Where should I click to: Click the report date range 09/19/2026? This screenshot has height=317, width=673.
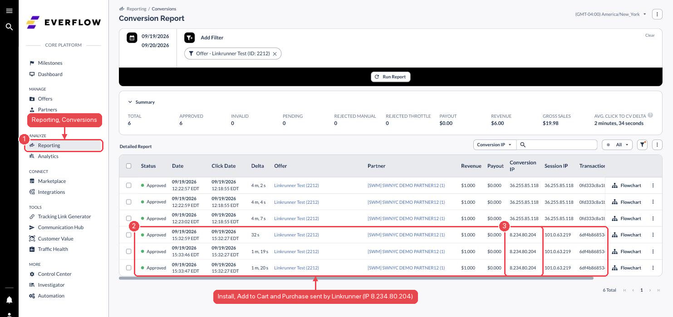[155, 36]
